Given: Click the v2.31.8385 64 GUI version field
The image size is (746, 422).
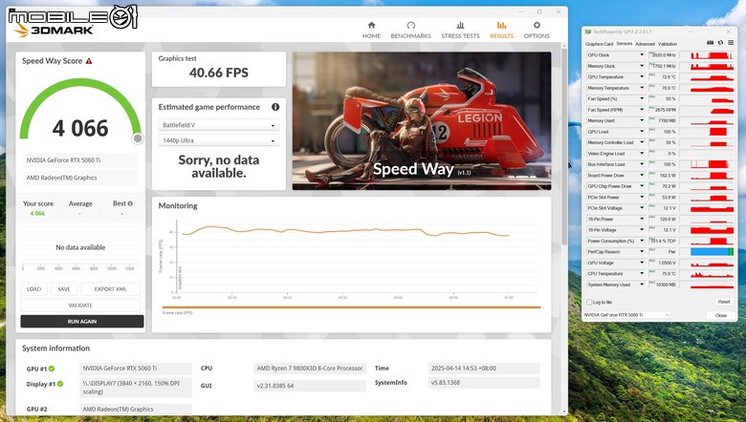Looking at the screenshot, I should [310, 386].
